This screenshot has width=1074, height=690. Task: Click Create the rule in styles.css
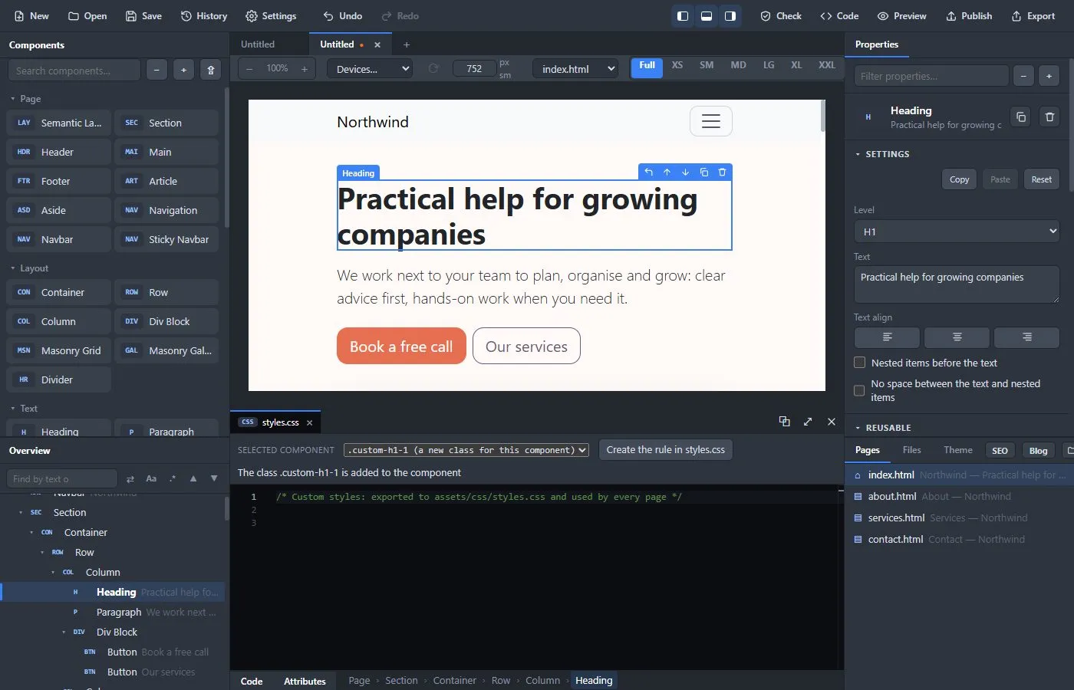click(x=665, y=450)
